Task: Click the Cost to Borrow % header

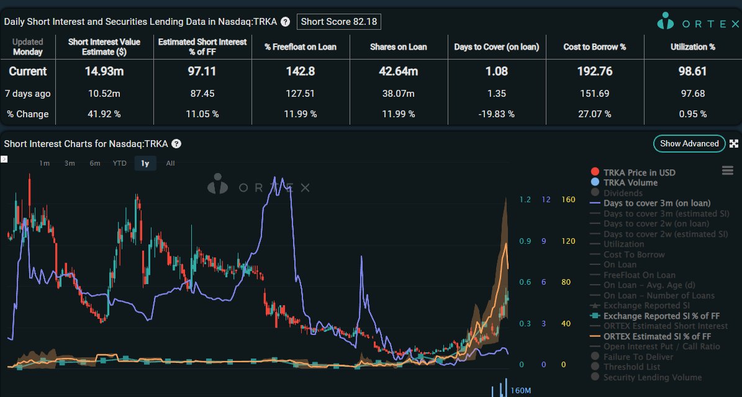Action: pyautogui.click(x=595, y=47)
